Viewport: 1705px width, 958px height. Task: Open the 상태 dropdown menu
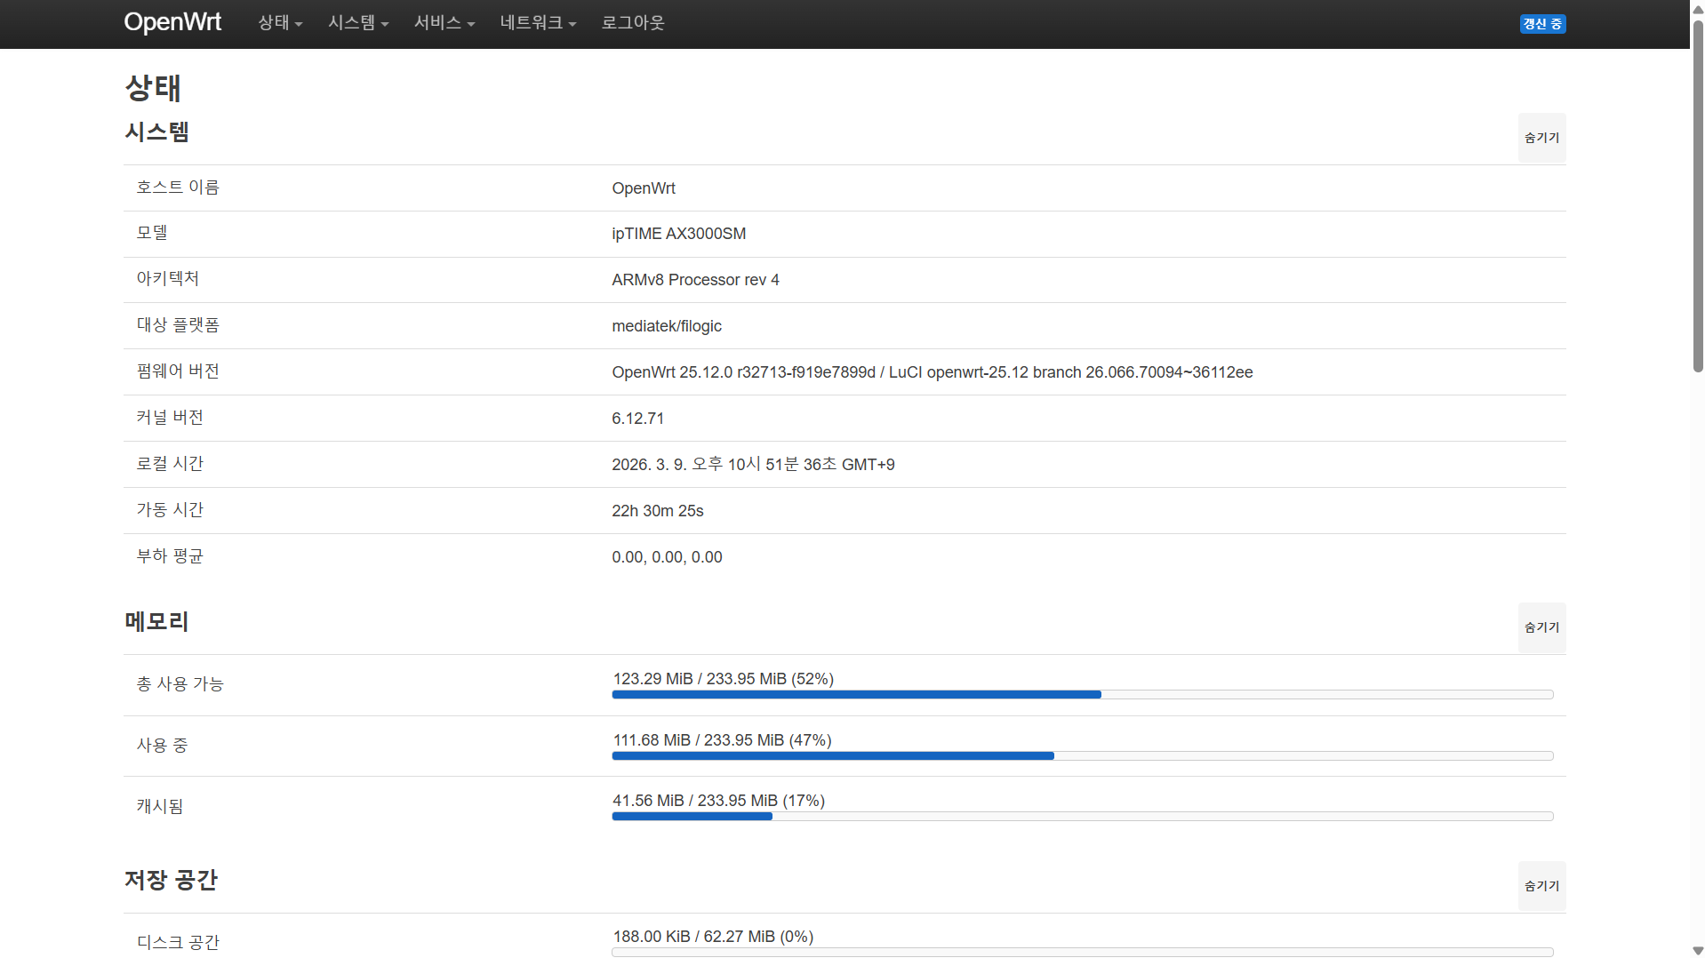[x=280, y=23]
